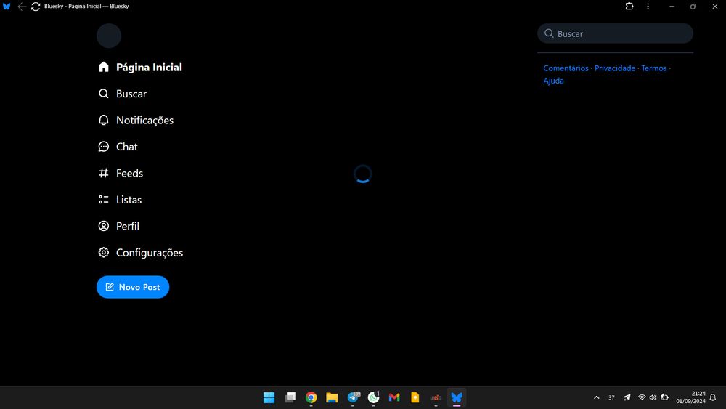Click the gear icon beside Configurações

pyautogui.click(x=104, y=252)
